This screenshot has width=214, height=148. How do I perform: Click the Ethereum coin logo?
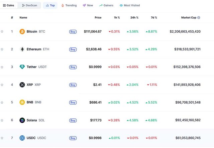click(x=22, y=49)
